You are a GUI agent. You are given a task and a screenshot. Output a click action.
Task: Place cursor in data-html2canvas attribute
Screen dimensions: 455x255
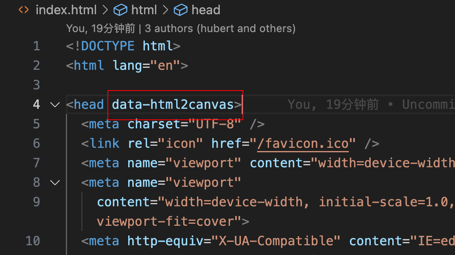coord(173,104)
